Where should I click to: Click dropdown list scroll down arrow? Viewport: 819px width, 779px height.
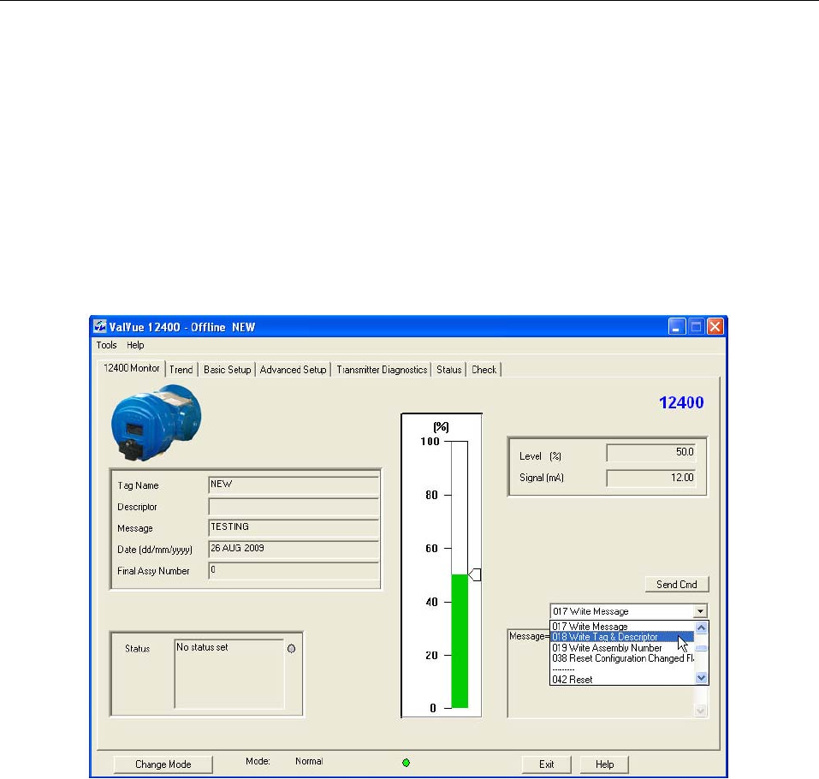(701, 678)
